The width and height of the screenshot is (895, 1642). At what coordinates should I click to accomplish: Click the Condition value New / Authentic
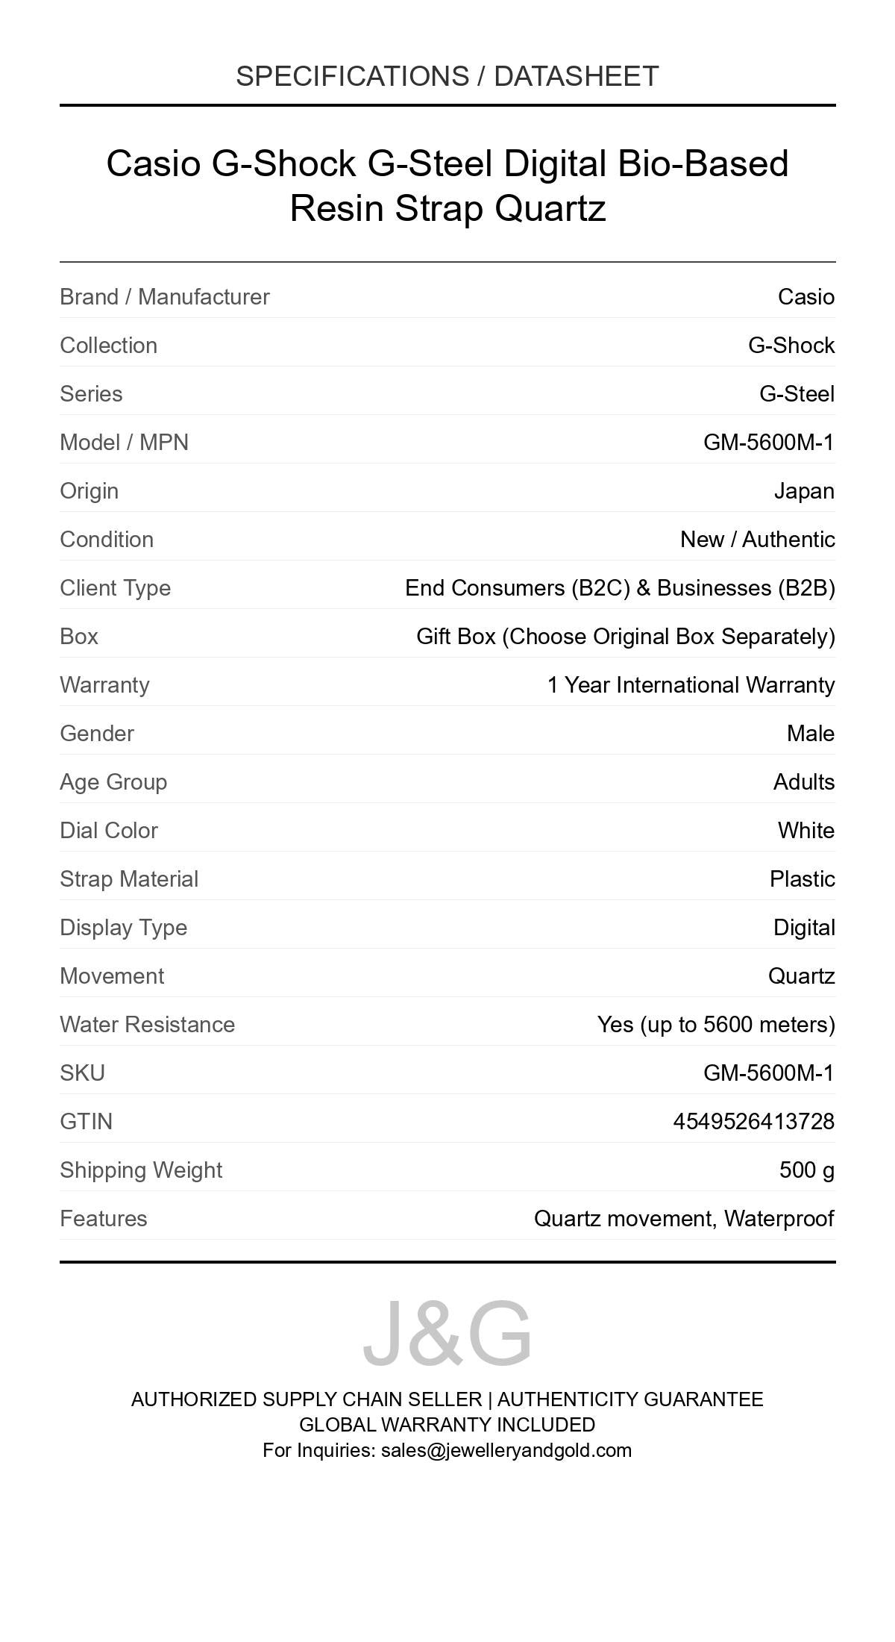tap(757, 540)
